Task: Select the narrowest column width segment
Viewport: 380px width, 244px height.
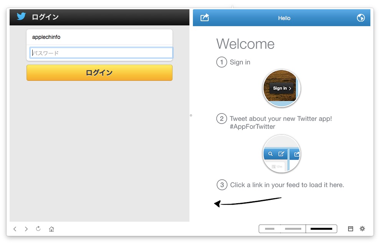Action: 270,229
